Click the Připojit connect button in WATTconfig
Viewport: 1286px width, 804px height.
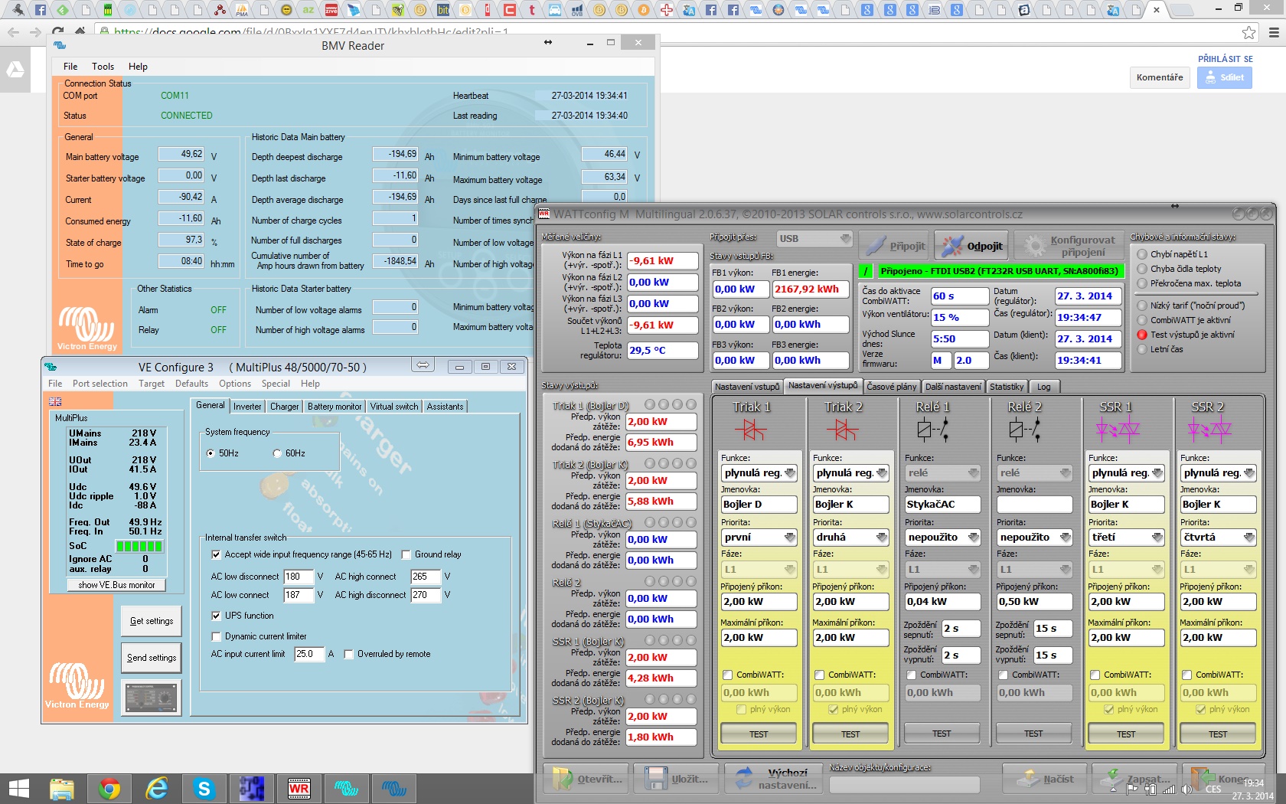point(894,246)
